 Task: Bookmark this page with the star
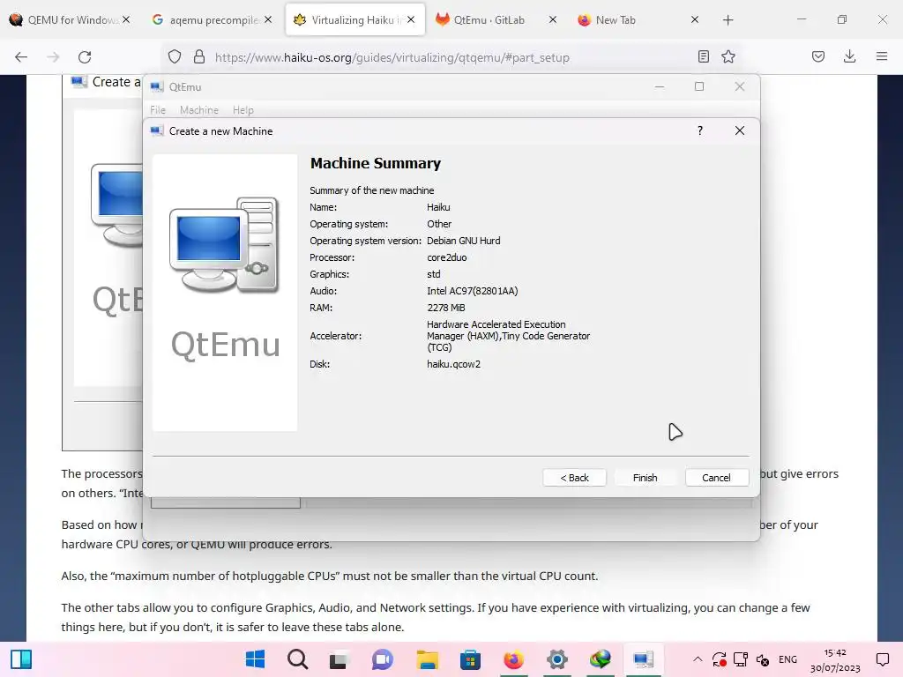point(728,56)
